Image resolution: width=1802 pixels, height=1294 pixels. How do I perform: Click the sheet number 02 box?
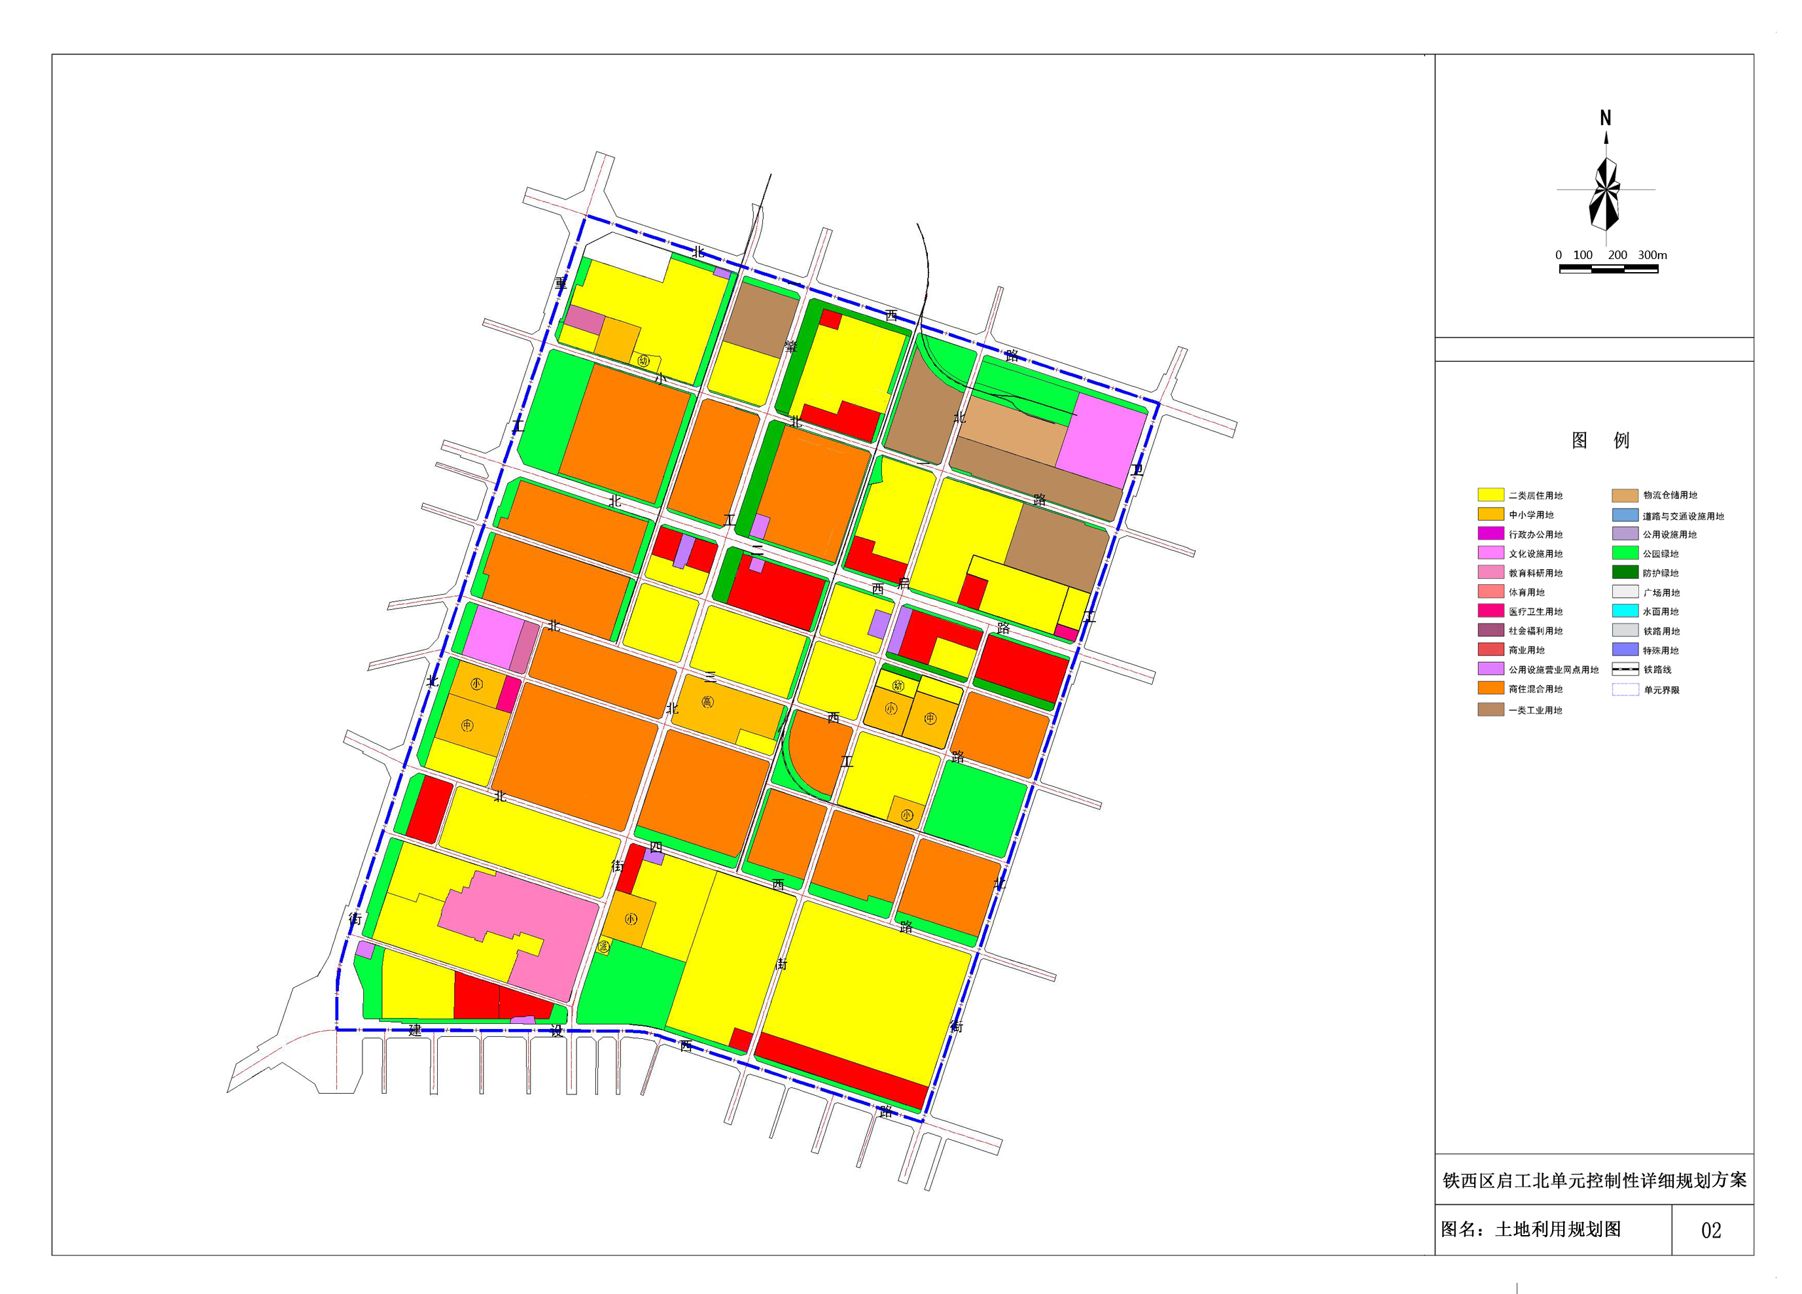click(1710, 1231)
